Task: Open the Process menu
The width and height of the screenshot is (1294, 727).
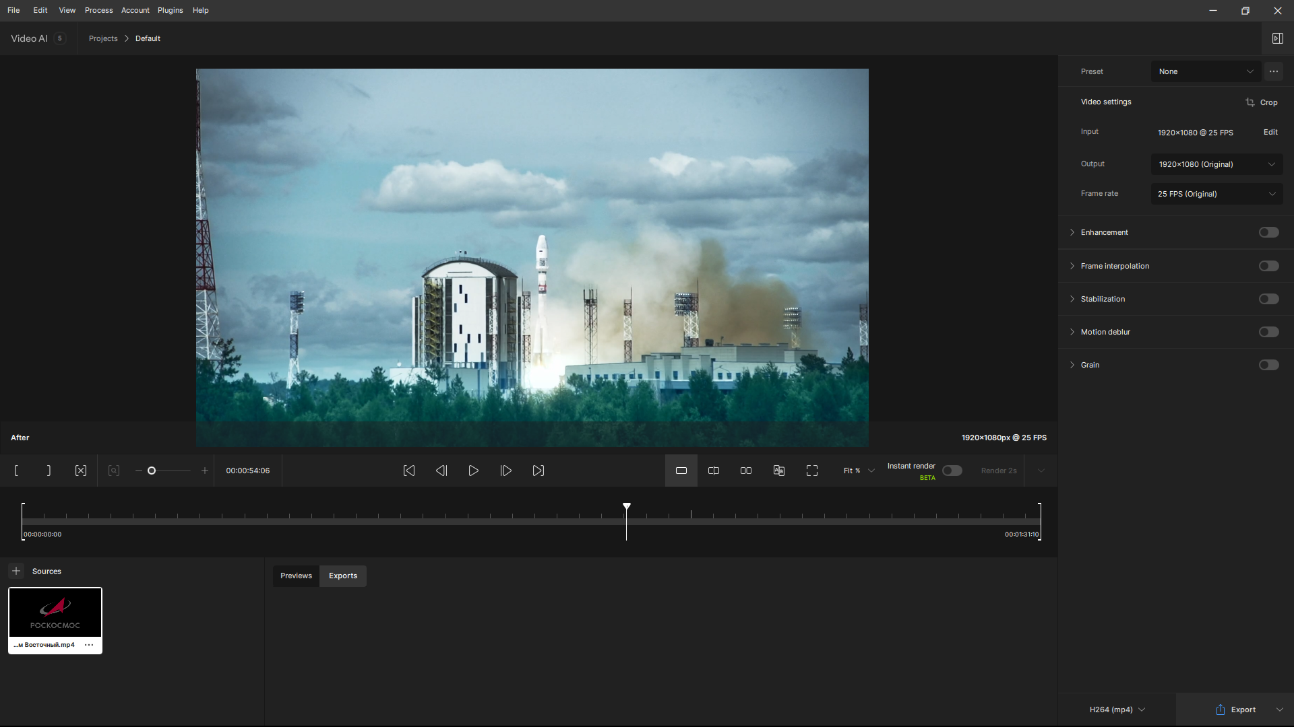Action: click(98, 10)
